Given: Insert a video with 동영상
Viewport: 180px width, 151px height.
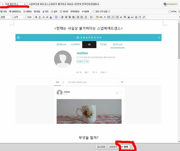Looking at the screenshot, I should coord(27,11).
